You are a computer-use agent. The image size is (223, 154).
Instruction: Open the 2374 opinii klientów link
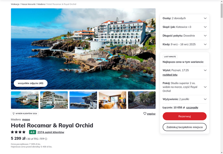(51, 132)
